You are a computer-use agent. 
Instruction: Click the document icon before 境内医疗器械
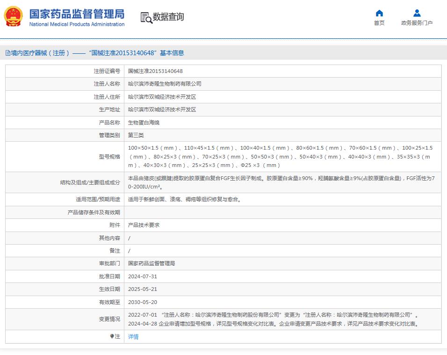pos(7,53)
